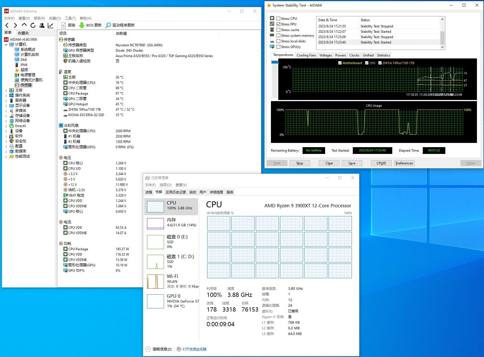Expand the 存储设备 tree node
484x357 pixels.
[x=6, y=116]
